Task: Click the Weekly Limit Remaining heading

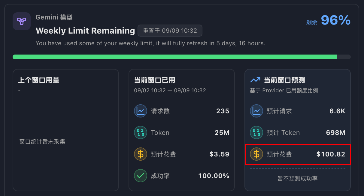Action: [85, 31]
